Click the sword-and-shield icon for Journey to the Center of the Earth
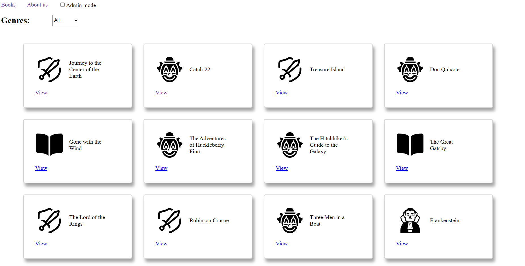Viewport: 525px width, 266px height. point(49,70)
